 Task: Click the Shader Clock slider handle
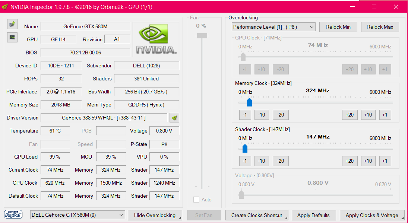point(245,149)
